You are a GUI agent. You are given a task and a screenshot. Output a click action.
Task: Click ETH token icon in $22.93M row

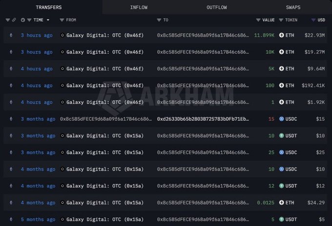pyautogui.click(x=281, y=35)
